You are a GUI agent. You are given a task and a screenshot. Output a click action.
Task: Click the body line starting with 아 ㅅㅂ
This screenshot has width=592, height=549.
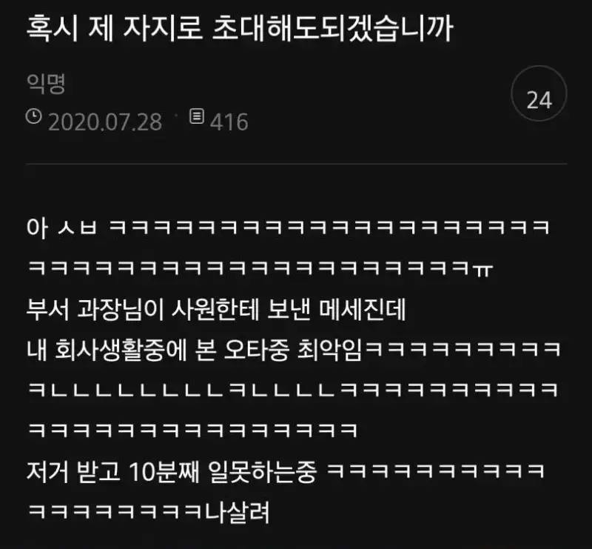click(x=288, y=227)
